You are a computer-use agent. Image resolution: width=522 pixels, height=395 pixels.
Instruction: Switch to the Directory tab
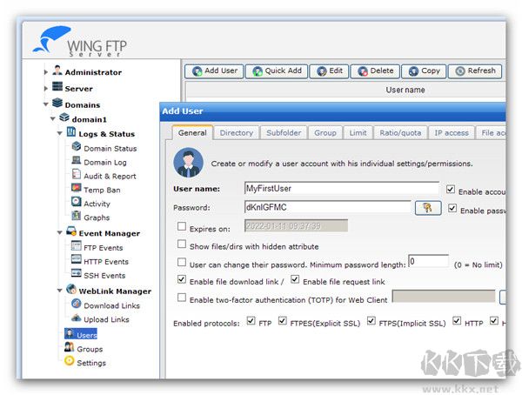237,132
